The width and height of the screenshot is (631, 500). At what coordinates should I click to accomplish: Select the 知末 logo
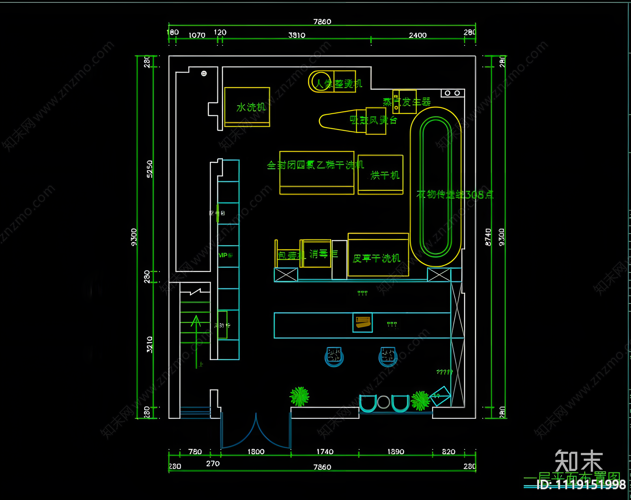[579, 461]
